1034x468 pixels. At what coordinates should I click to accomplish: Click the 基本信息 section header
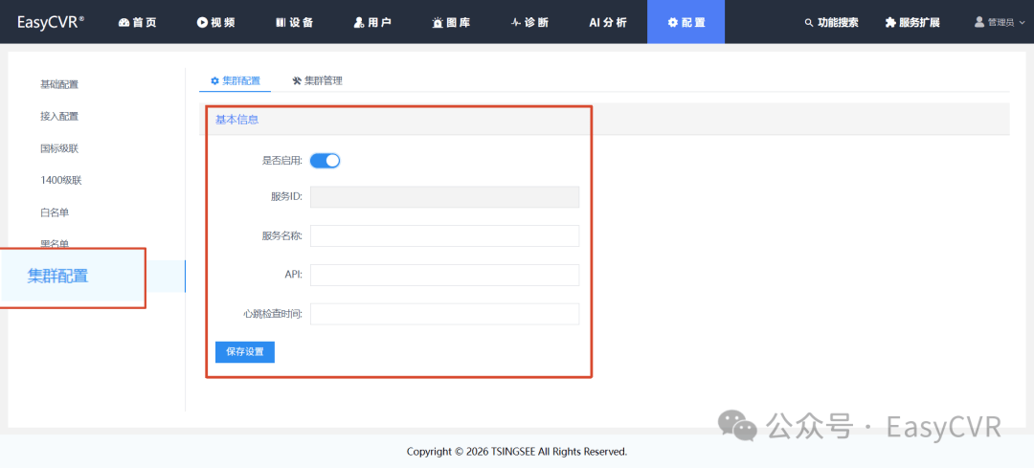236,120
